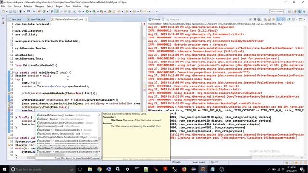Open Chrome from the taskbar
The width and height of the screenshot is (308, 173).
point(99,169)
